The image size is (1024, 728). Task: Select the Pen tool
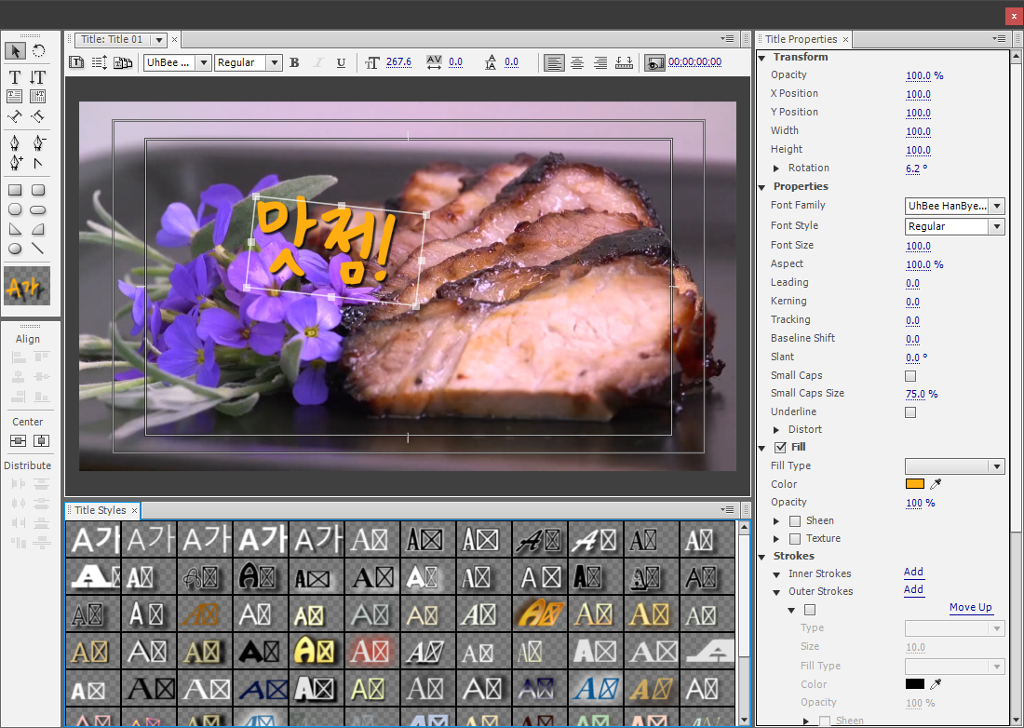(15, 142)
